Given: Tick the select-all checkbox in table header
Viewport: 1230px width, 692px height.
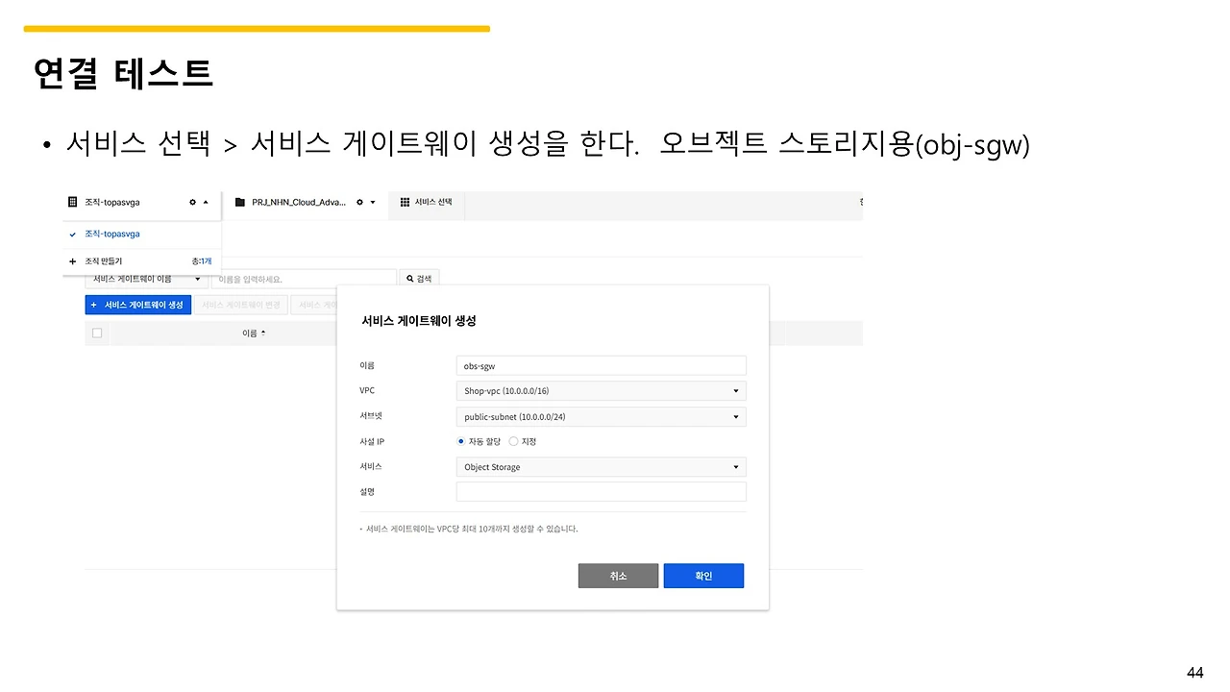Looking at the screenshot, I should click(96, 333).
